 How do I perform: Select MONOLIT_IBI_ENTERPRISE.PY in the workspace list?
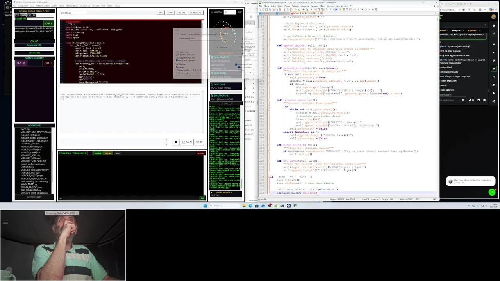tap(35, 170)
